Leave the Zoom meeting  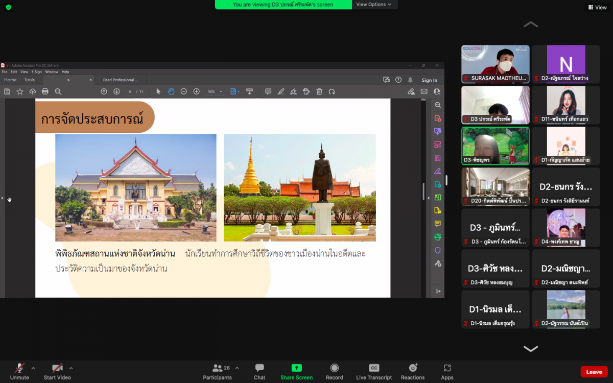(594, 372)
